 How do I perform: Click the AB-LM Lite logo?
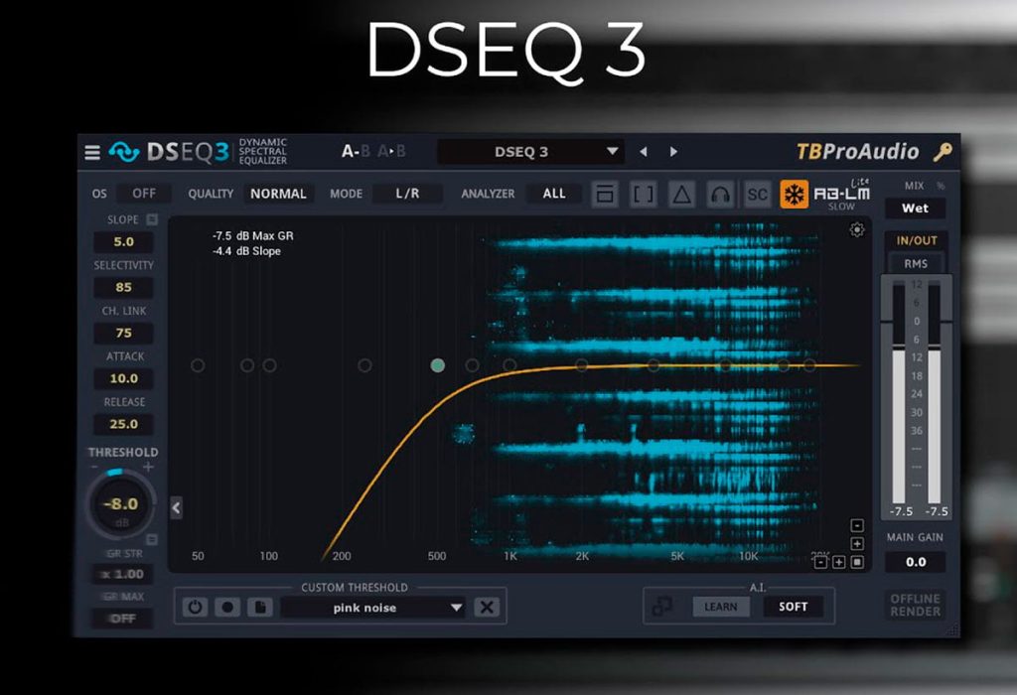tap(842, 192)
